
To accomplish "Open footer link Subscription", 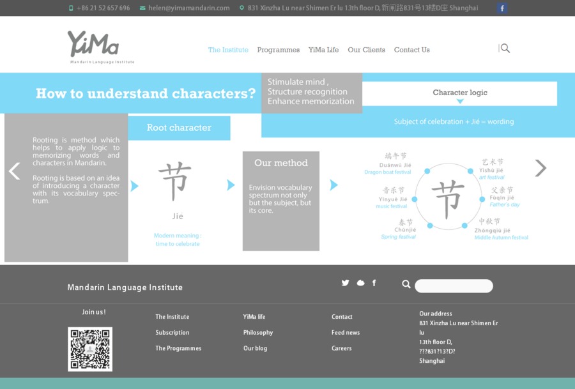I will click(172, 333).
